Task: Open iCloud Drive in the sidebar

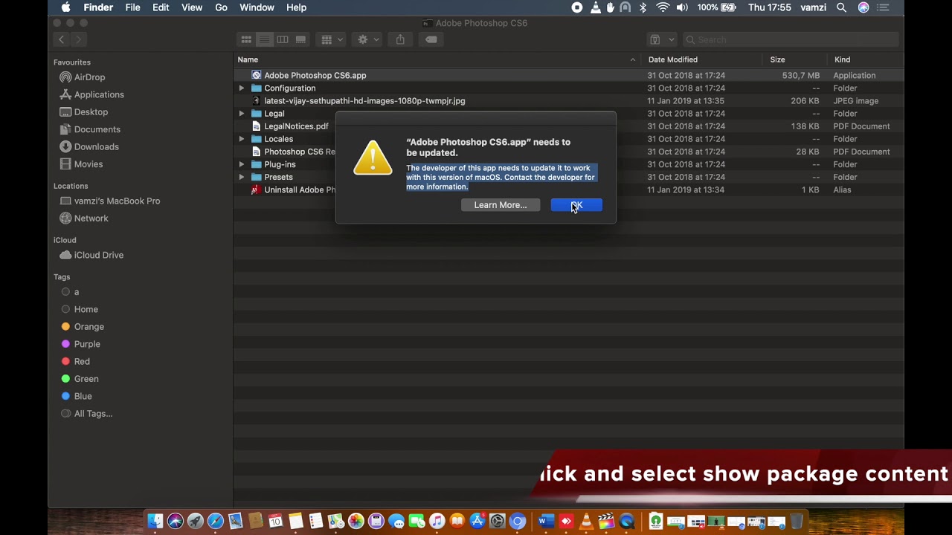Action: tap(98, 256)
